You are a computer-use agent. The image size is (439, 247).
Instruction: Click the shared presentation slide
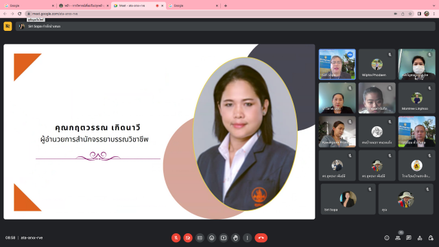coord(159,132)
